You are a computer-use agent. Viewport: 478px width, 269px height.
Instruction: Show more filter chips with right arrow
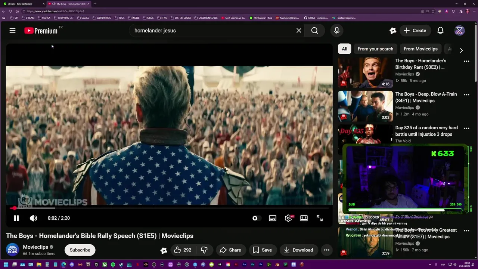coord(461,50)
